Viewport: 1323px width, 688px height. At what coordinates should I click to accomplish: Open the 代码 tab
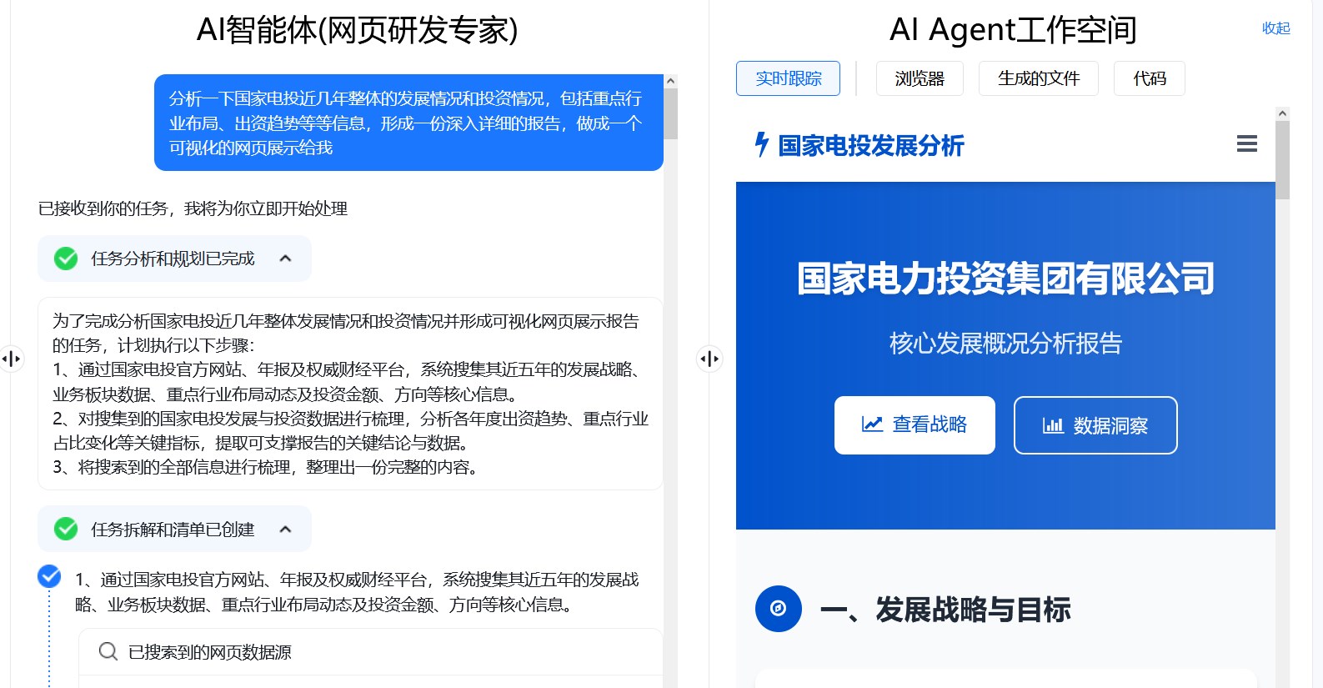click(1149, 78)
